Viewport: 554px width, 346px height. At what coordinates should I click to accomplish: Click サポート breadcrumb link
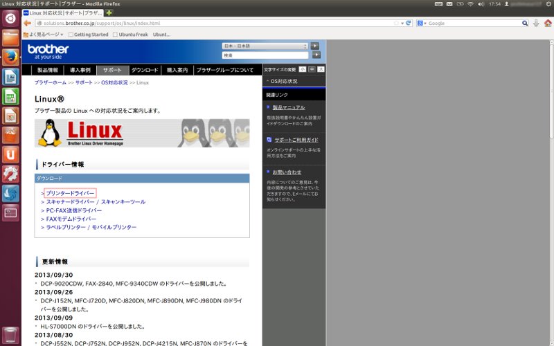84,82
